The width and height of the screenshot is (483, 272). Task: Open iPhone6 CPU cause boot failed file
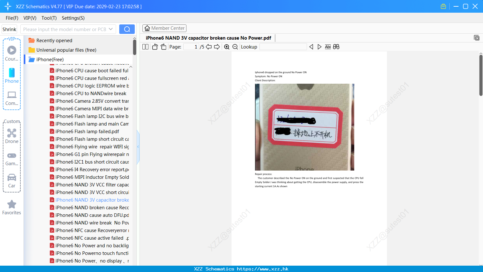point(92,71)
